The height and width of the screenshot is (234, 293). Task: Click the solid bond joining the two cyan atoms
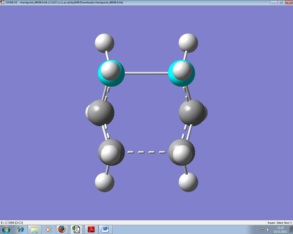146,73
